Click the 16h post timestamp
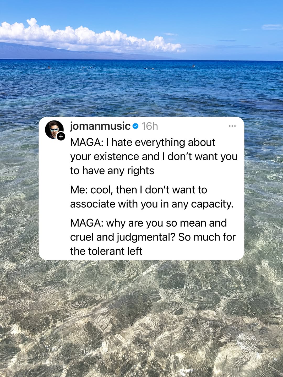The width and height of the screenshot is (283, 377). 150,126
